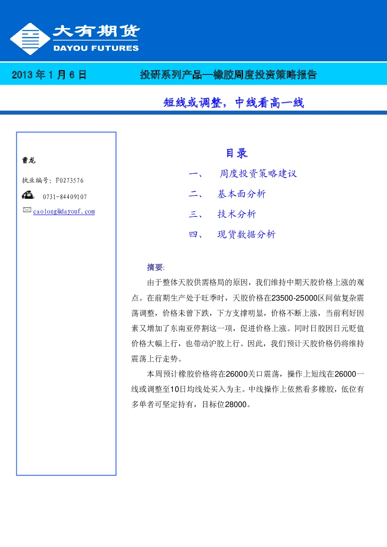Click the envelope email icon
Screen dimensions: 387x547
tap(27, 210)
